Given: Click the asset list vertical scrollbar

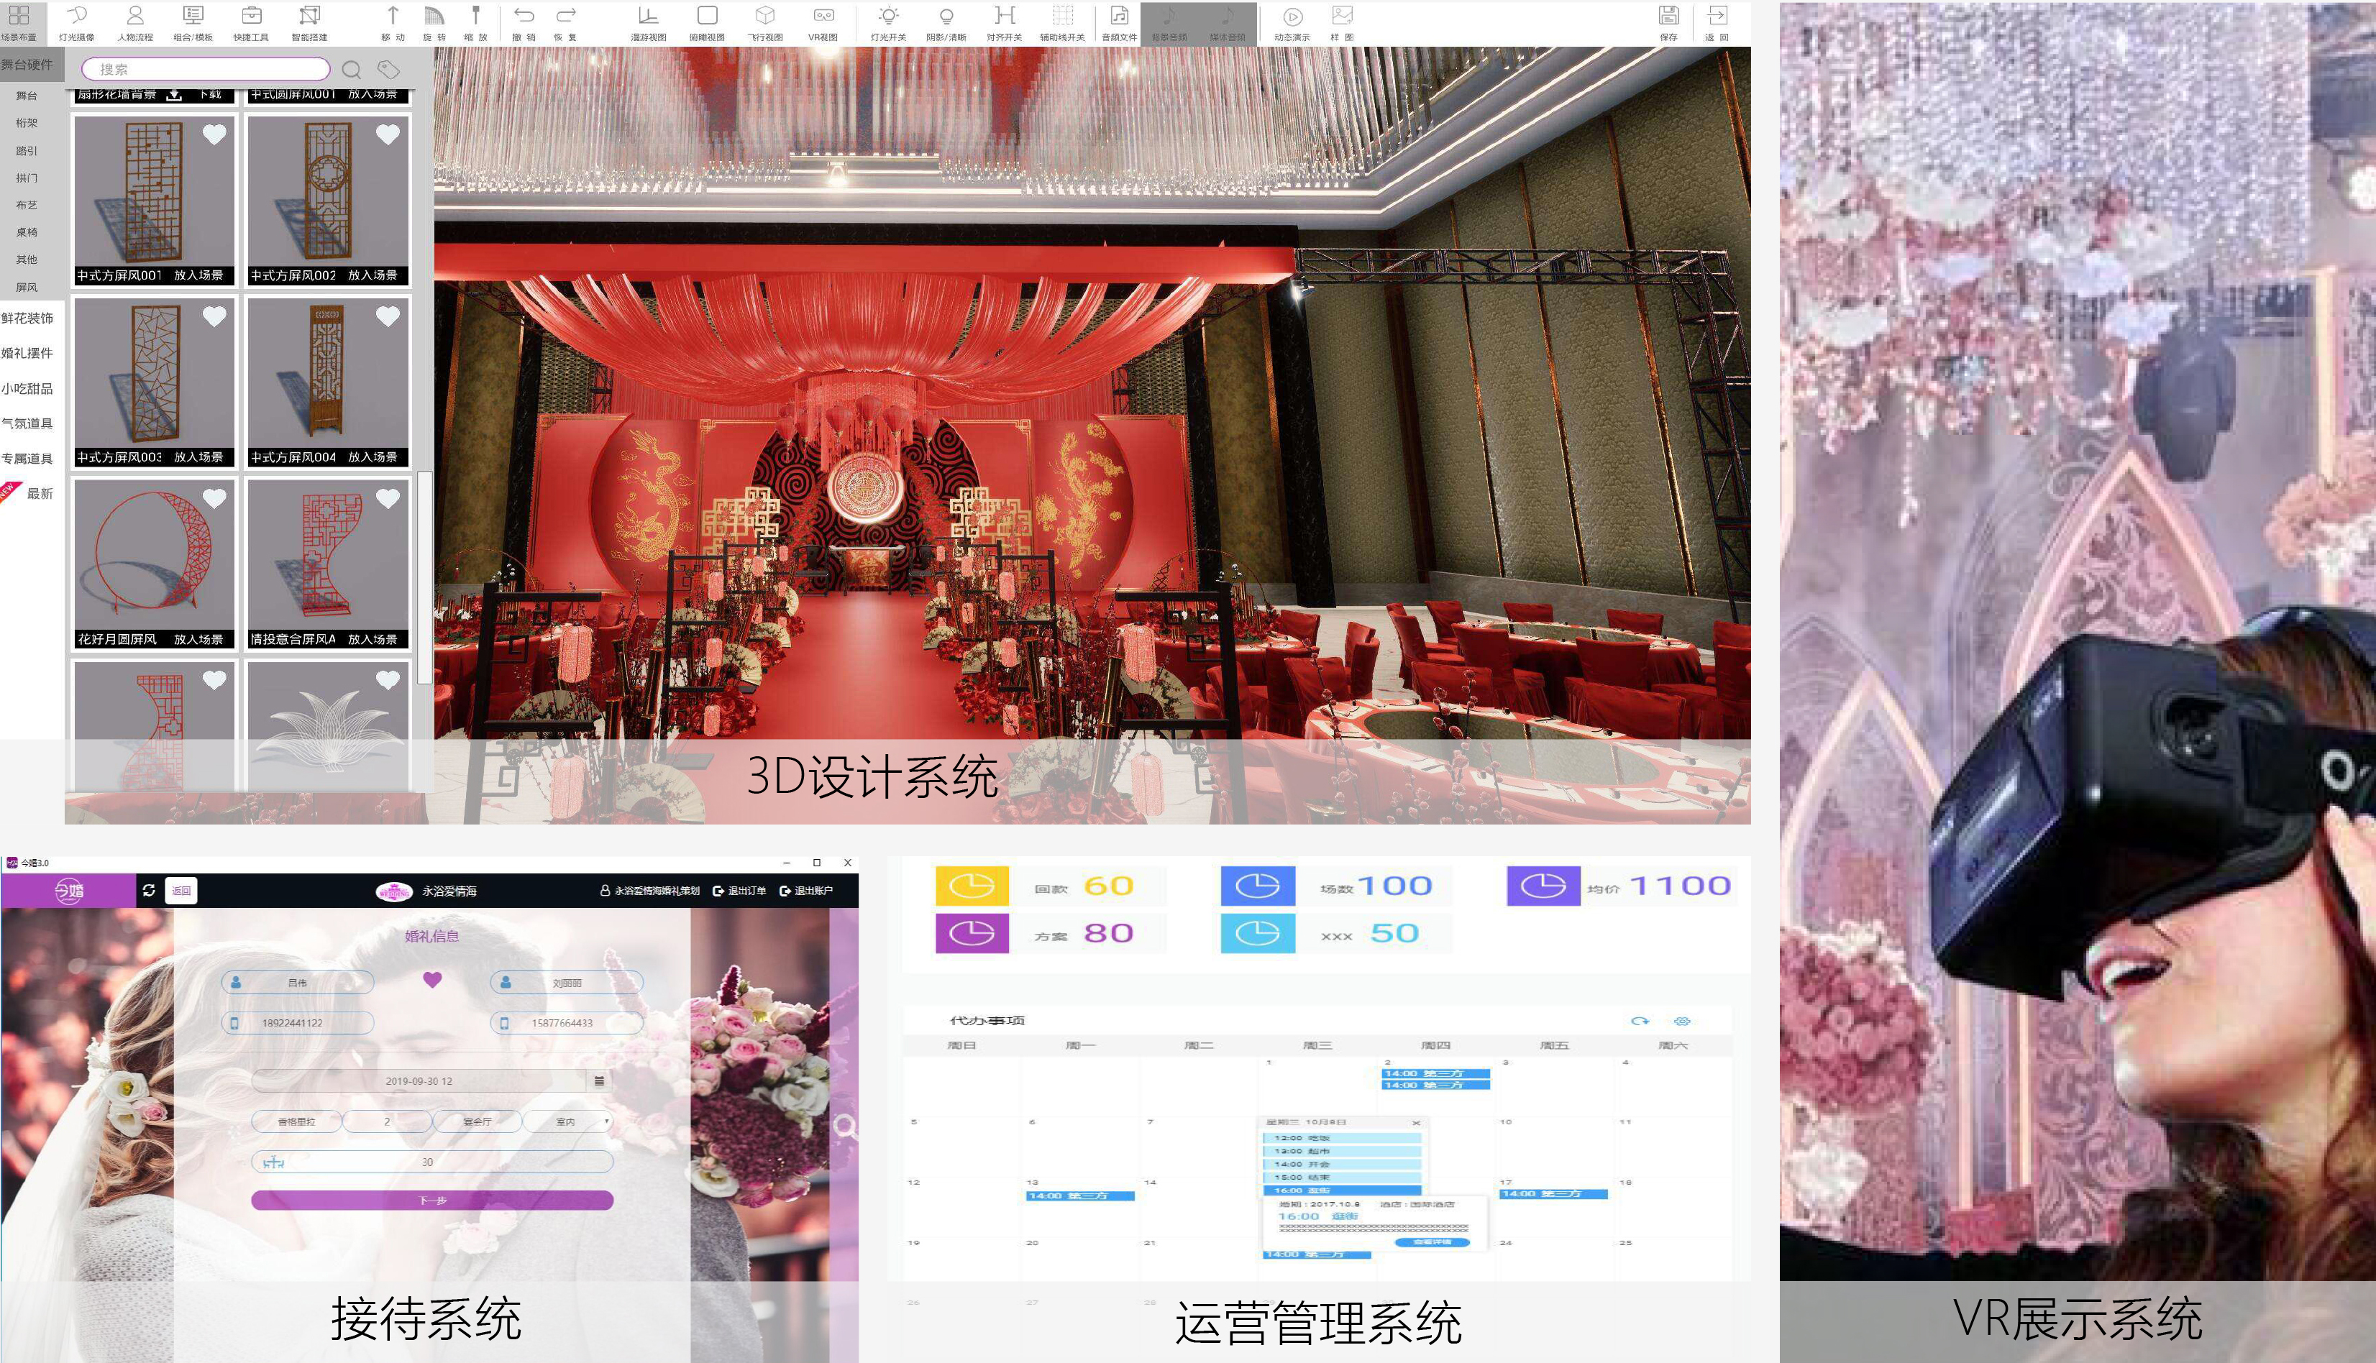Looking at the screenshot, I should coord(424,577).
